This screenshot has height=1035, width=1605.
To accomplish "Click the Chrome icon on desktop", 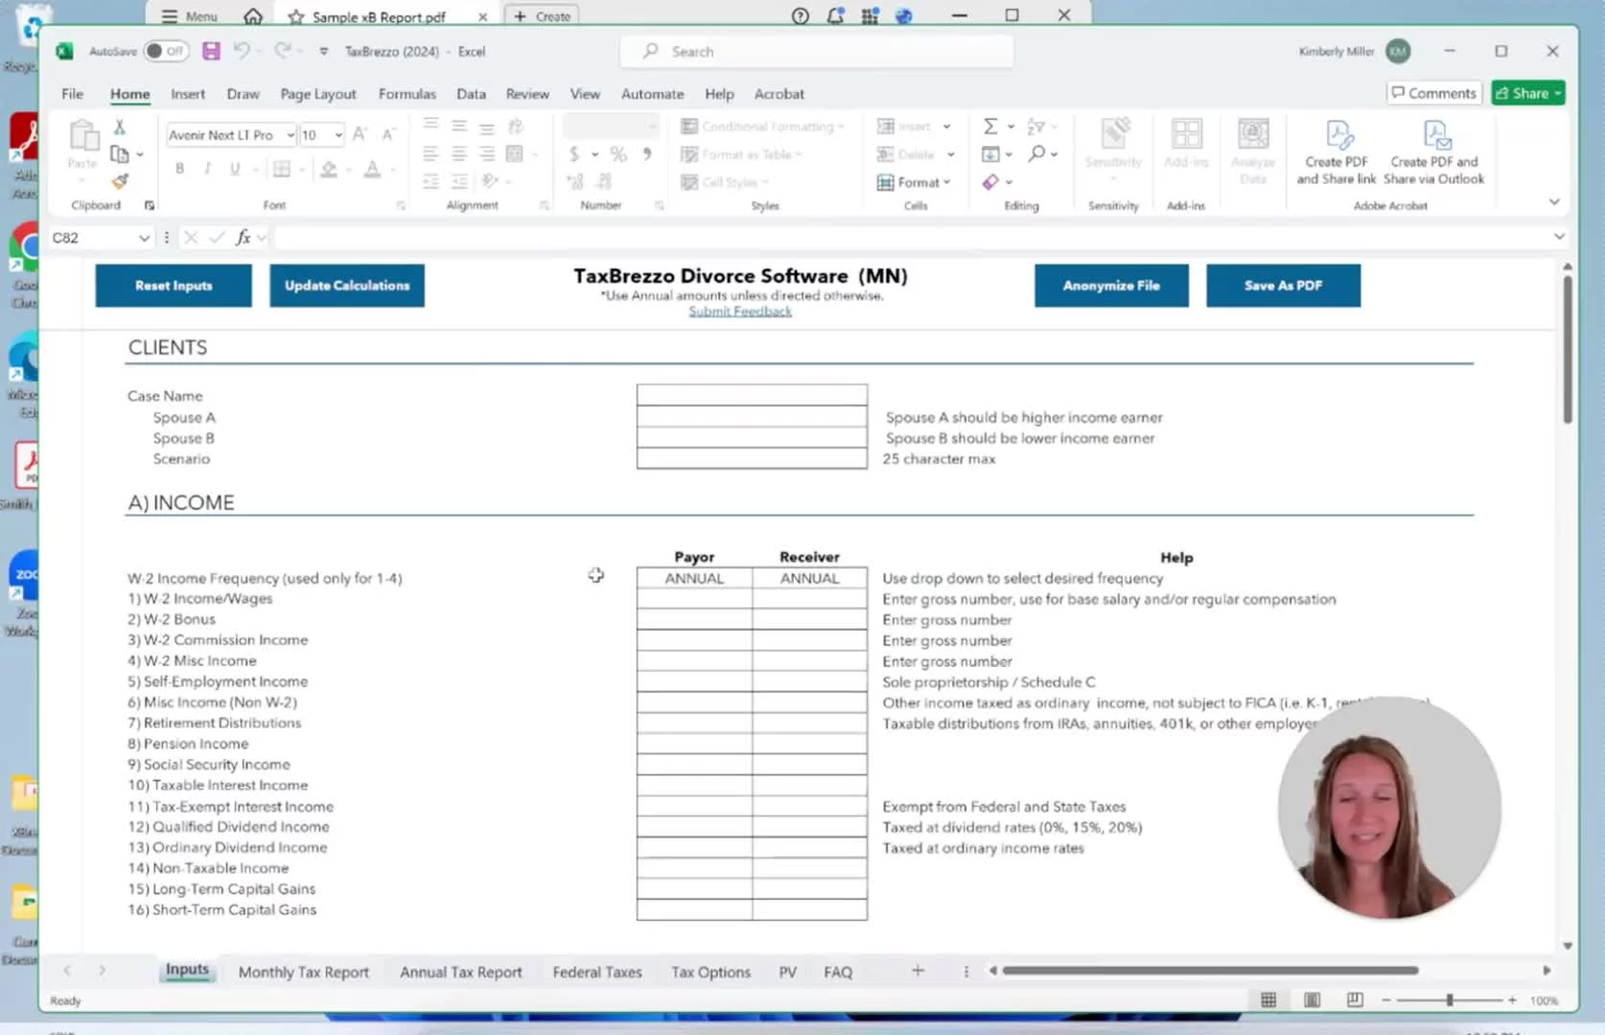I will (x=25, y=247).
